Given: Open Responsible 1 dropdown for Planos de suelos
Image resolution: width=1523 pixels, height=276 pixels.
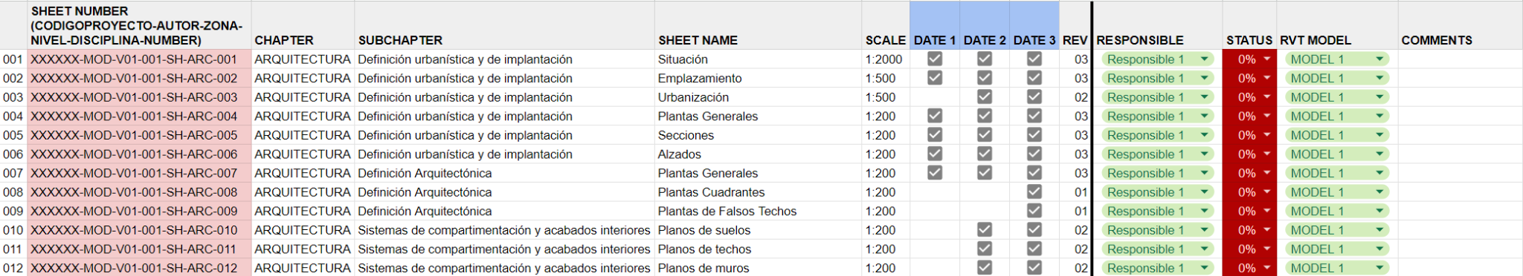Looking at the screenshot, I should pos(1157,230).
